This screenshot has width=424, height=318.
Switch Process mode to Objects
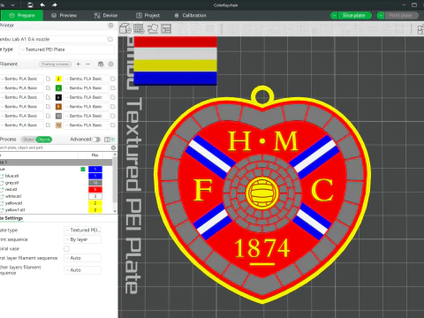[44, 140]
